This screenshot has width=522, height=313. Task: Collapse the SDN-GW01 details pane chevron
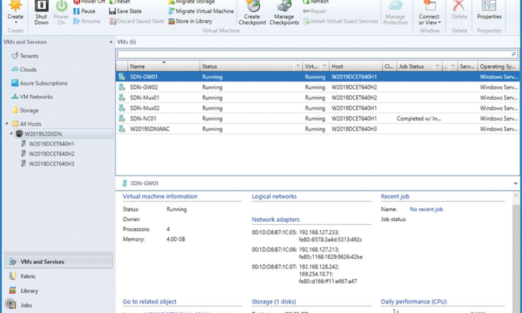tap(515, 183)
